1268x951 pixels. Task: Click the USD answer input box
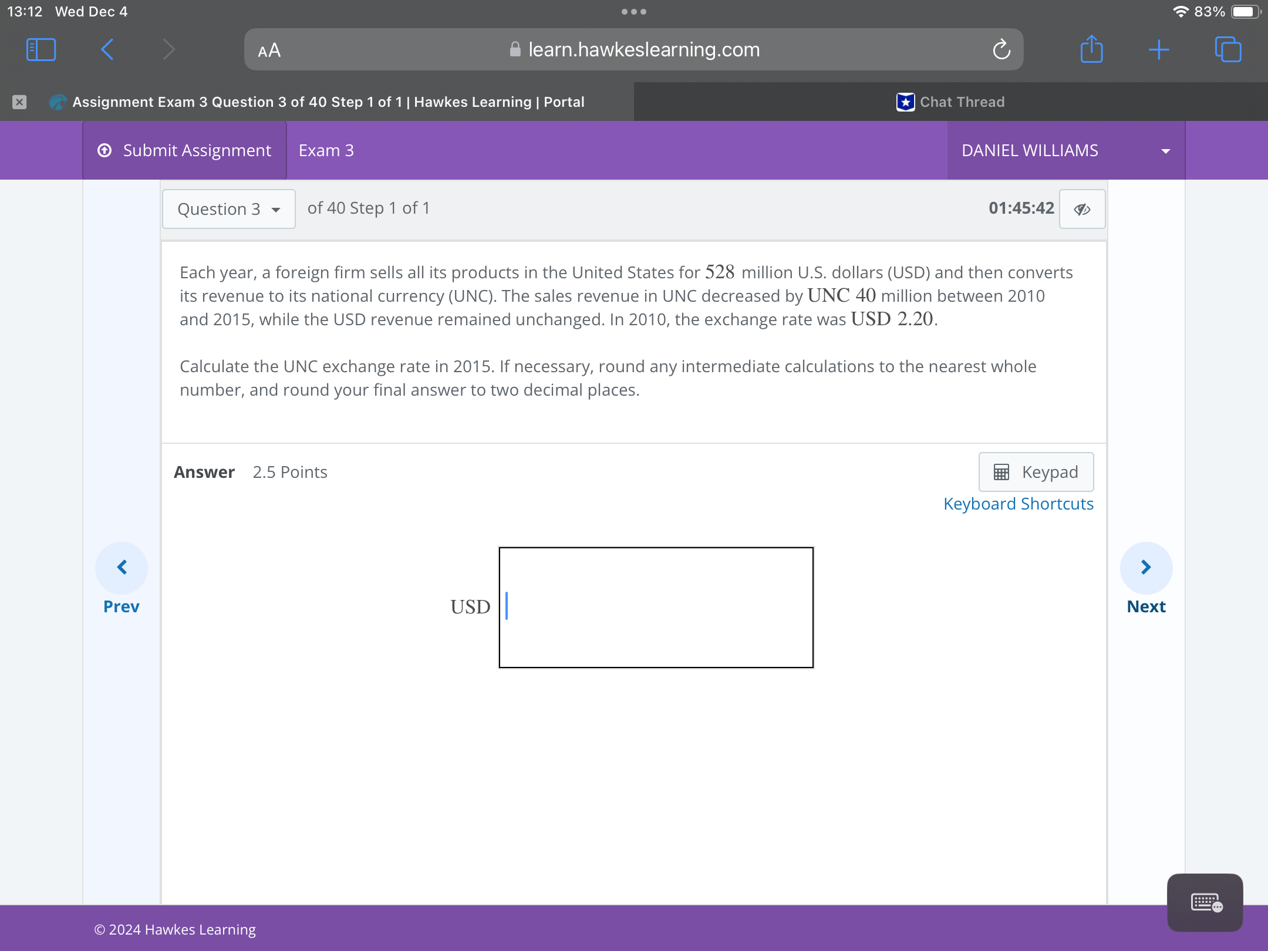pyautogui.click(x=656, y=608)
